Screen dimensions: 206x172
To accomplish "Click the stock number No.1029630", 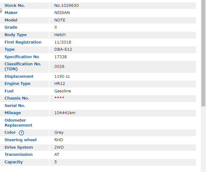I will [66, 6].
